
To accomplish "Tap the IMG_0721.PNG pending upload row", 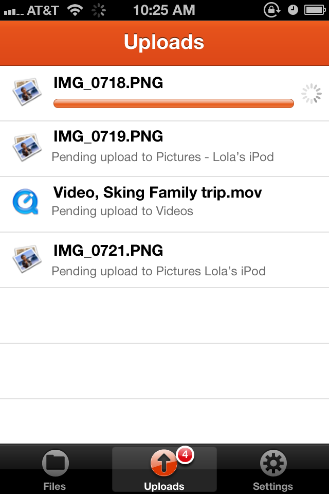I will point(164,260).
